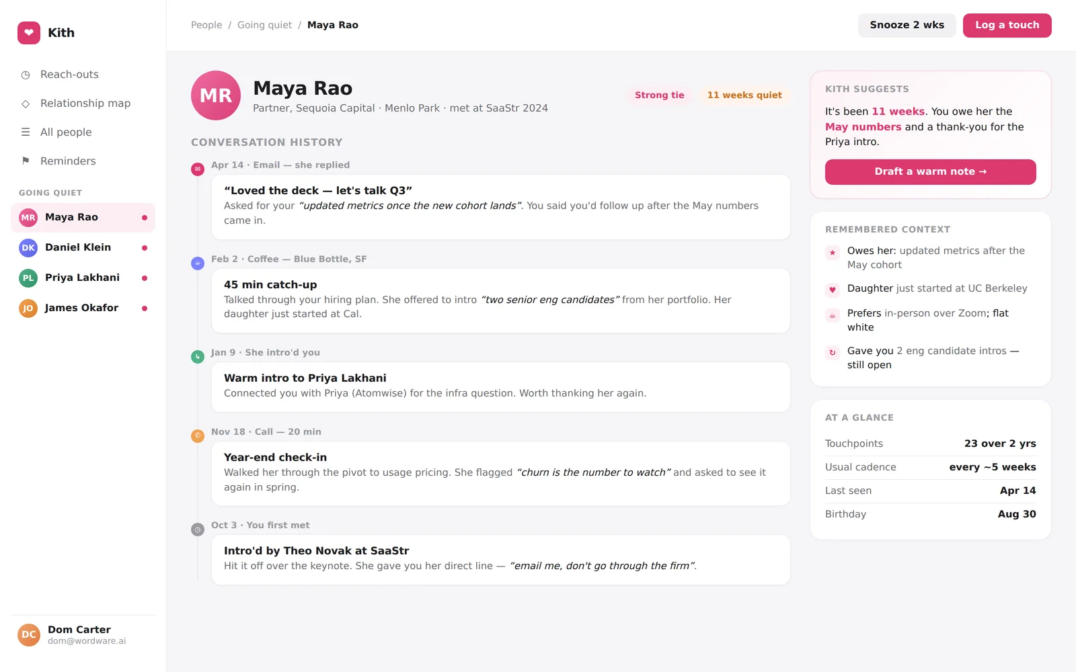Click the Touchpoints value 23 over 2 yrs
Image resolution: width=1076 pixels, height=672 pixels.
coord(1000,444)
